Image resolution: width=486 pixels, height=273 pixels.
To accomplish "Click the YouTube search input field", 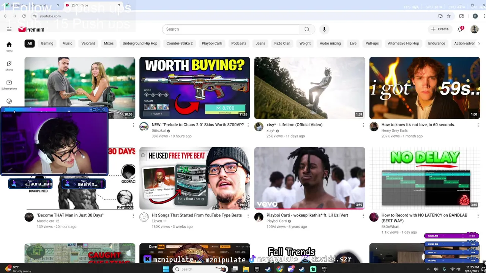I will point(230,29).
